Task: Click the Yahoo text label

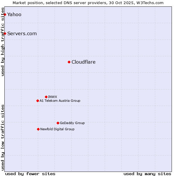Action: [x=14, y=14]
